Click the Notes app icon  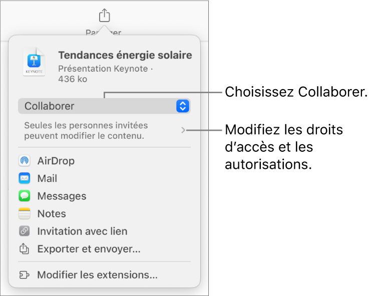[25, 214]
